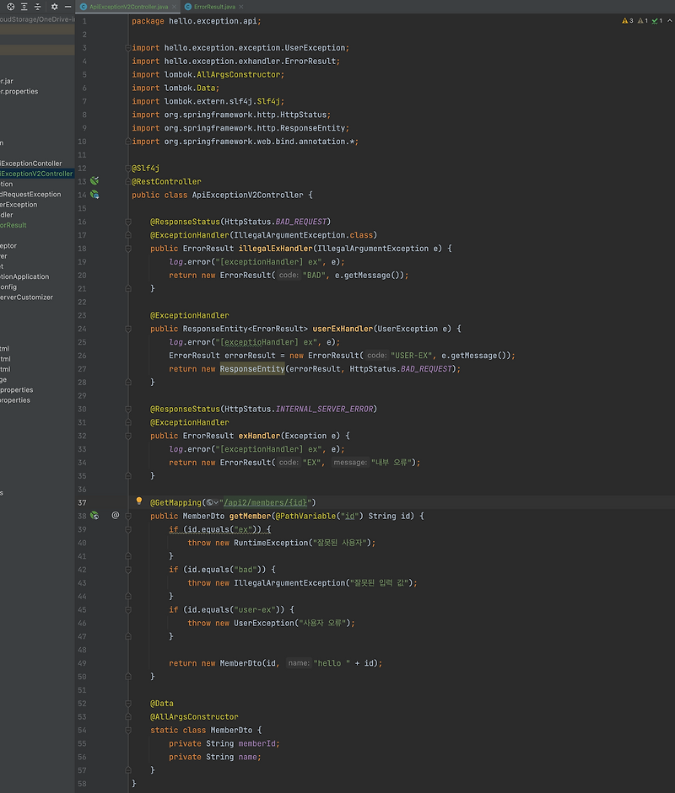Click the Collapse All icon in project toolbar
The image size is (675, 793).
(38, 6)
